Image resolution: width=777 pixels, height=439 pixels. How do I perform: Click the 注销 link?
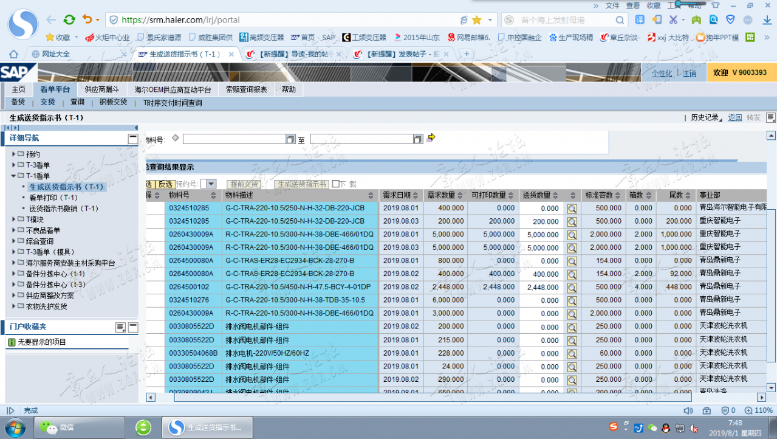(x=689, y=73)
